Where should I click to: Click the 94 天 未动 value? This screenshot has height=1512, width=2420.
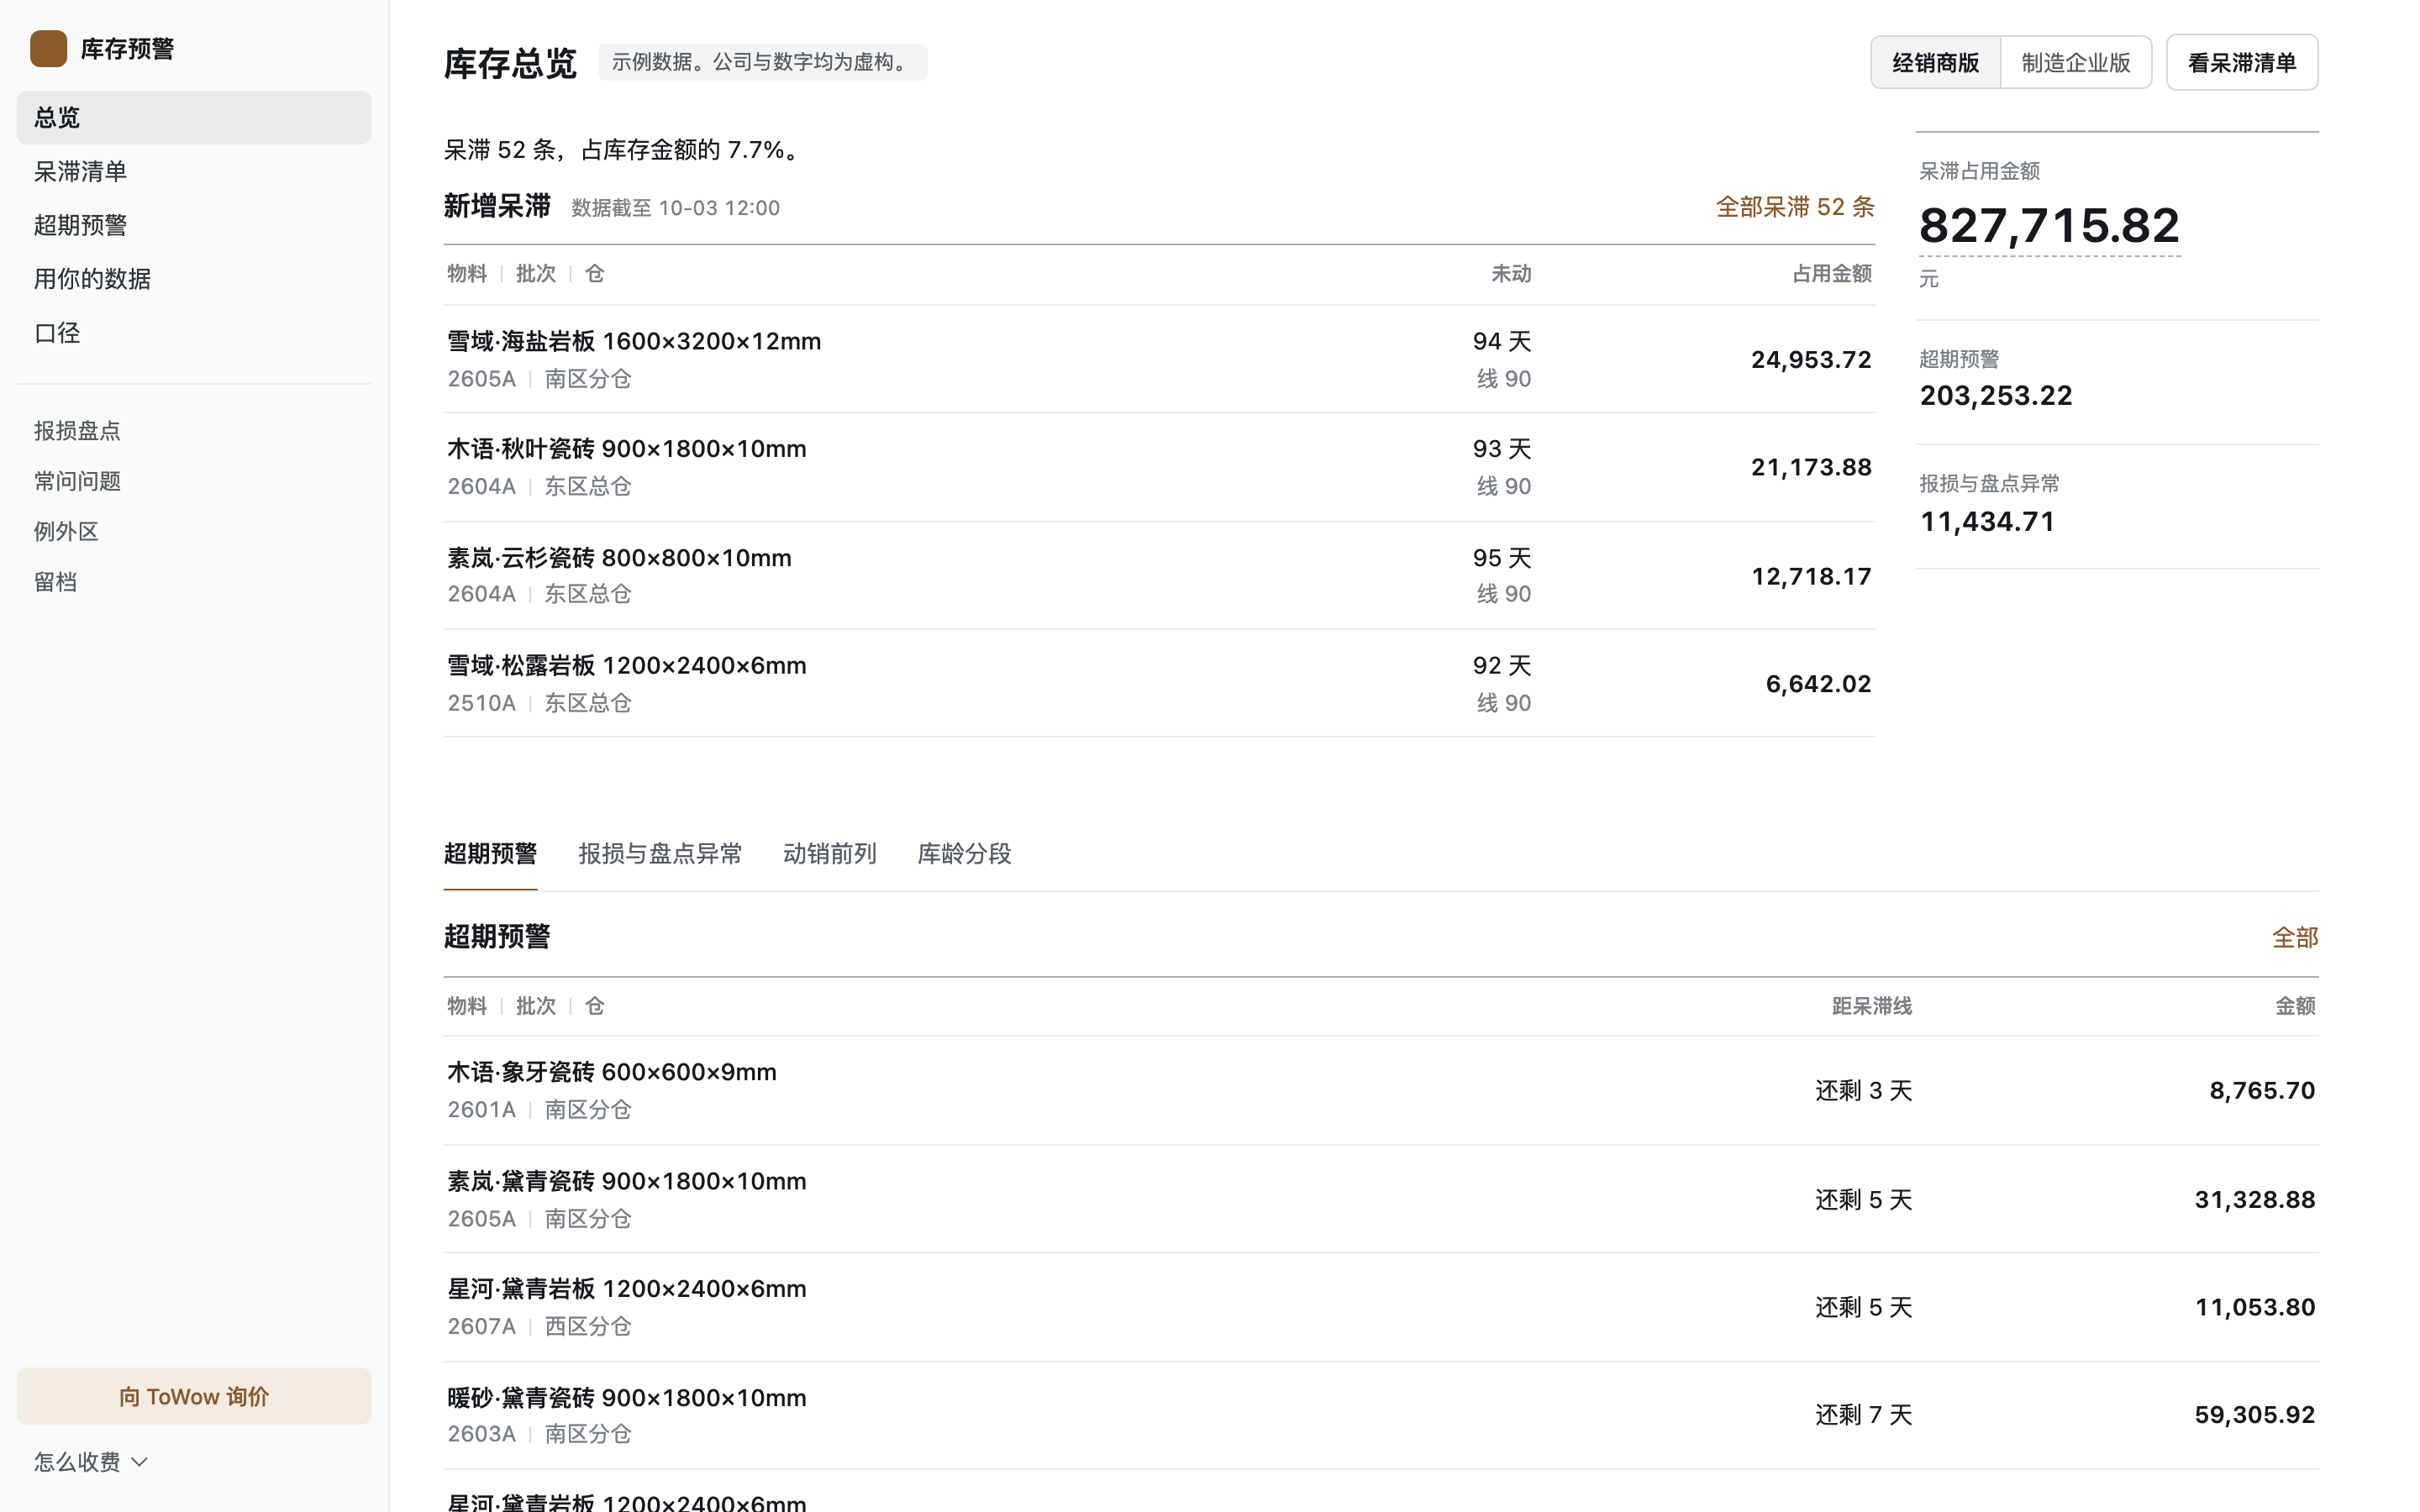click(1502, 341)
